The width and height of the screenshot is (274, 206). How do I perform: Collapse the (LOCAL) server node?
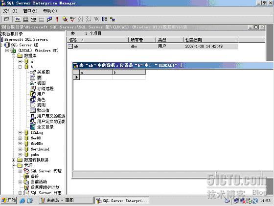pos(7,51)
